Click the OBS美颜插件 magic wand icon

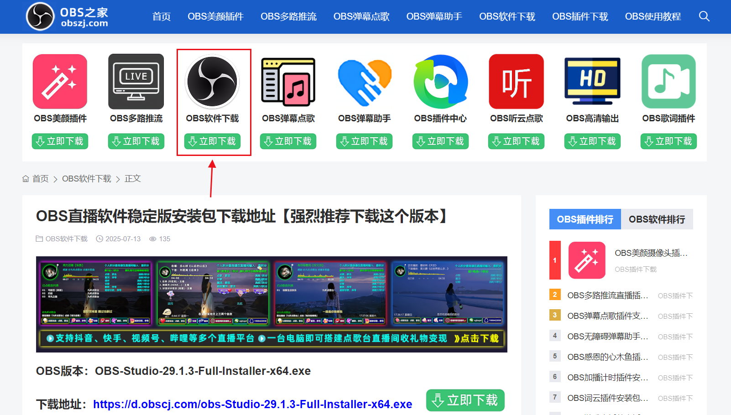tap(60, 82)
